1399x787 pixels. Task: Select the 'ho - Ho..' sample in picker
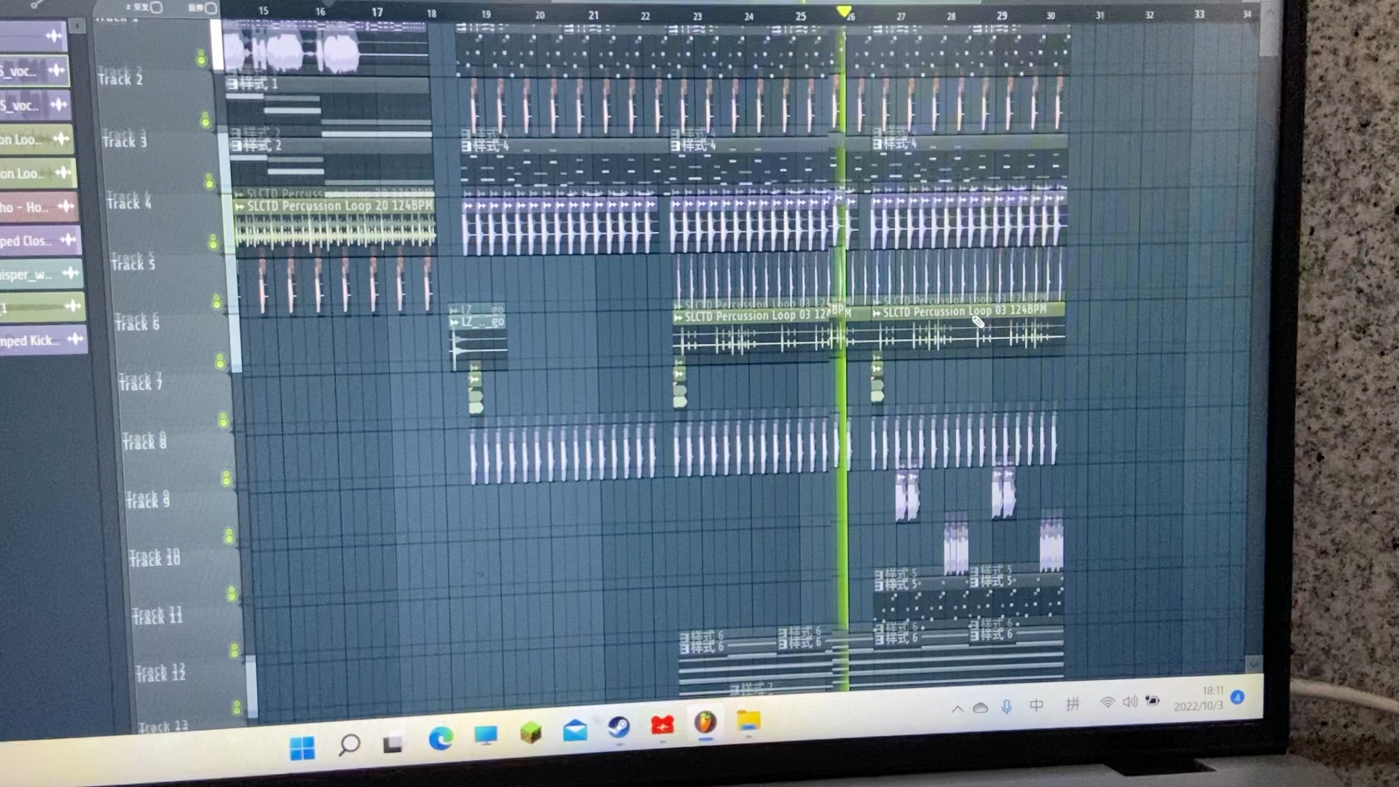coord(38,207)
